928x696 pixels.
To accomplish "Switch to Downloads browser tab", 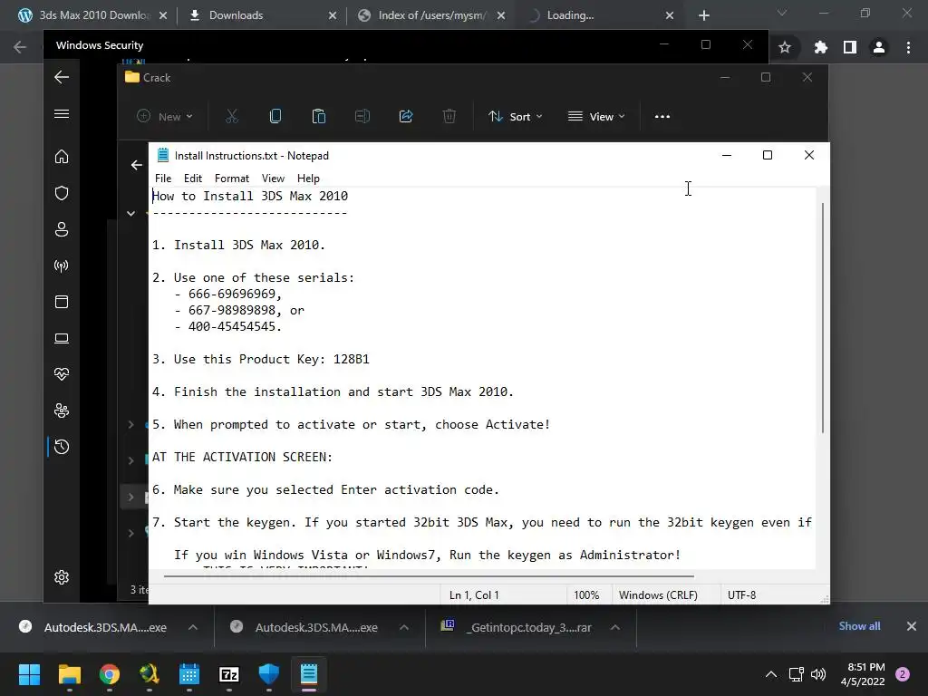I will pos(236,15).
